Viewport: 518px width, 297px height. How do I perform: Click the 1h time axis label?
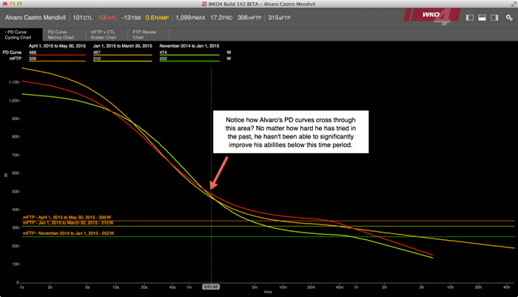tap(356, 287)
